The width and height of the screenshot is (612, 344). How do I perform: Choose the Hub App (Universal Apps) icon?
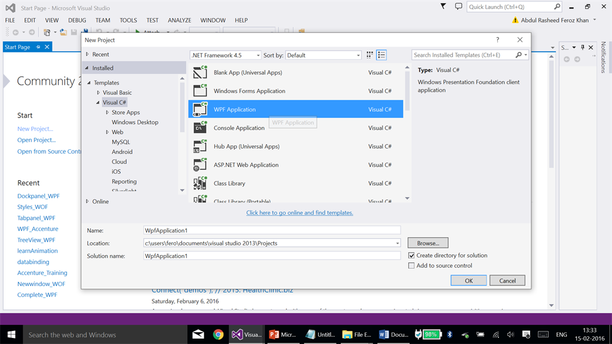[200, 146]
